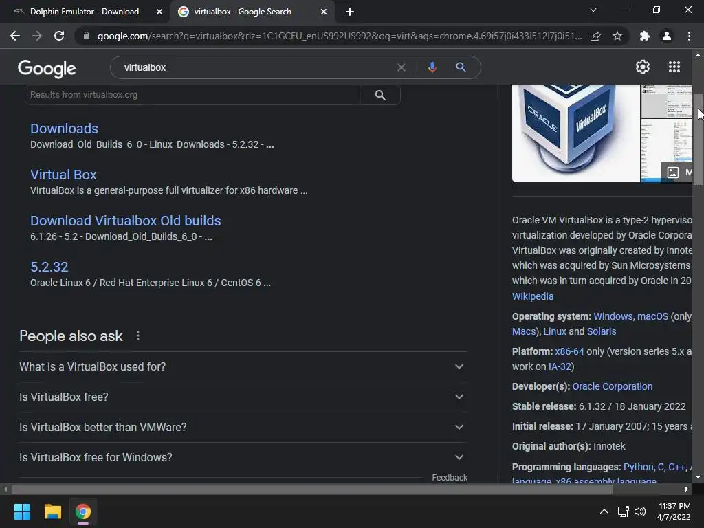Viewport: 704px width, 528px height.
Task: Open the IA-32 link
Action: click(x=560, y=367)
